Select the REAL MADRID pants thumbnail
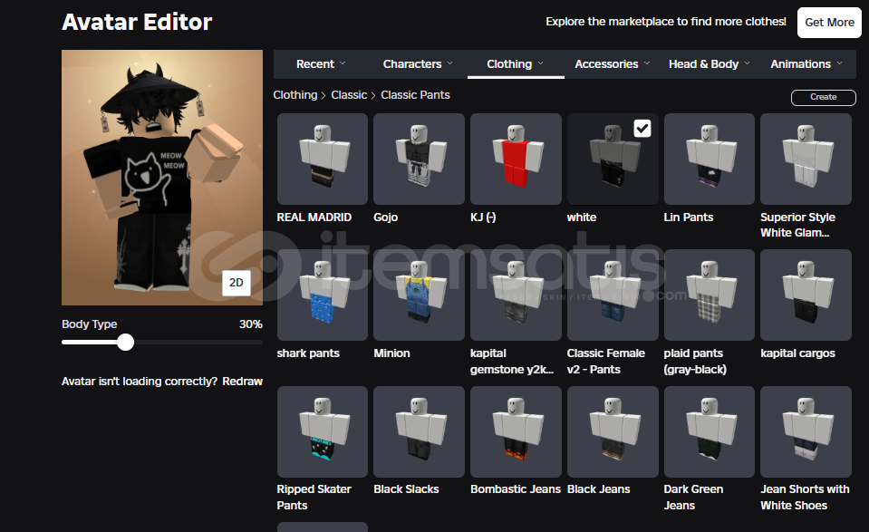This screenshot has height=532, width=869. click(x=322, y=159)
